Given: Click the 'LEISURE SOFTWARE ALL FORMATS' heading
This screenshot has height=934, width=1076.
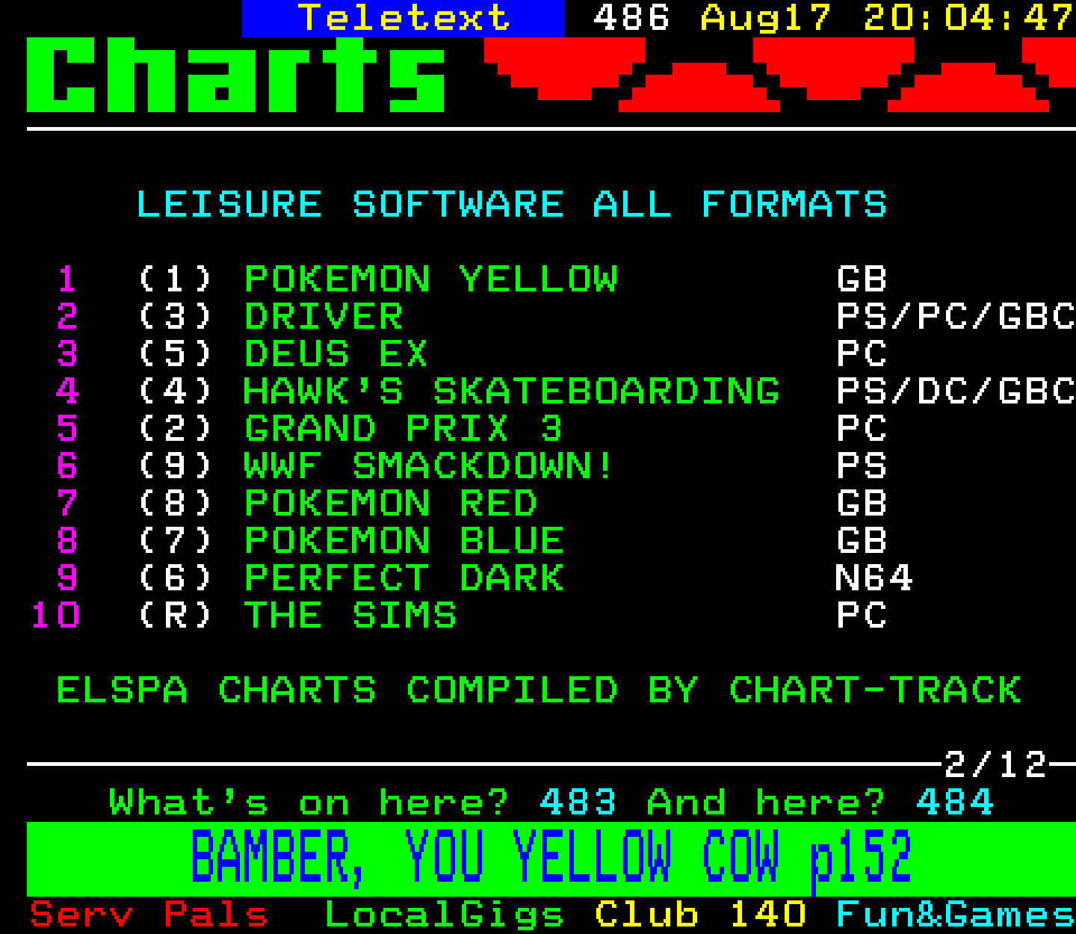Looking at the screenshot, I should point(512,205).
